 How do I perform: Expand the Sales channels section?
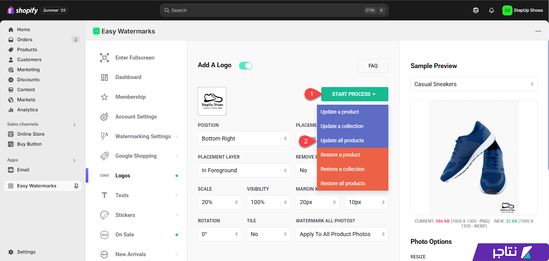coord(74,125)
